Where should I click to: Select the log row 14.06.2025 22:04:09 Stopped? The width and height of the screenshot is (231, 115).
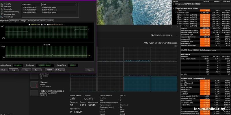(49, 10)
